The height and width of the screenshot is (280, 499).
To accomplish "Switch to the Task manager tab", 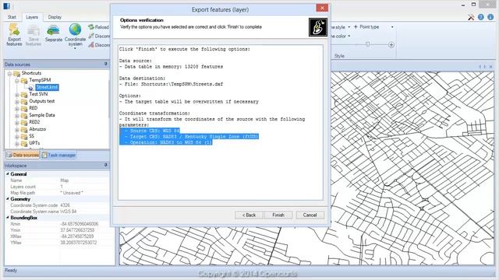I will pyautogui.click(x=58, y=155).
